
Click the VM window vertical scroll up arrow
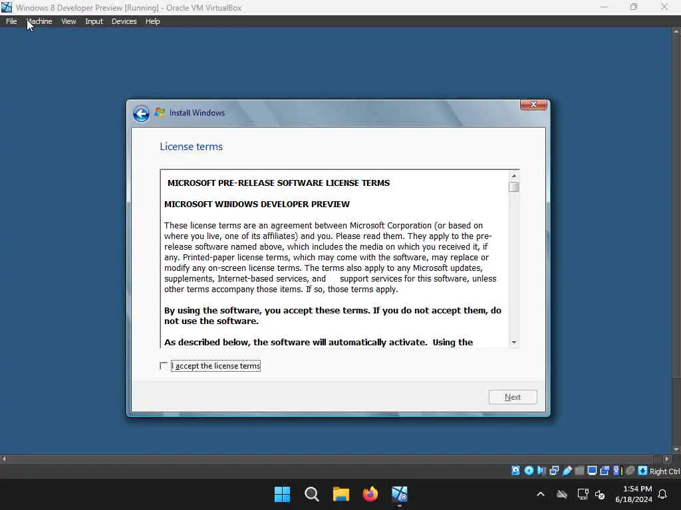676,32
